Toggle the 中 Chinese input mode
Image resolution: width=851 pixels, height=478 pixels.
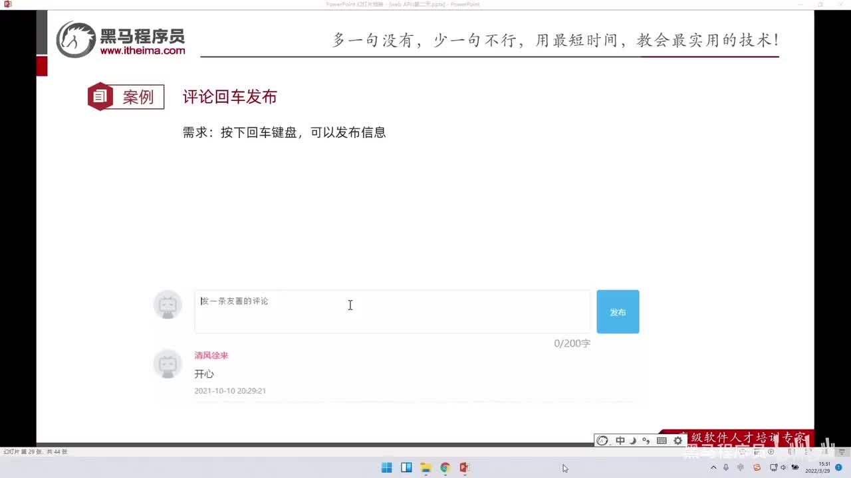coord(620,440)
